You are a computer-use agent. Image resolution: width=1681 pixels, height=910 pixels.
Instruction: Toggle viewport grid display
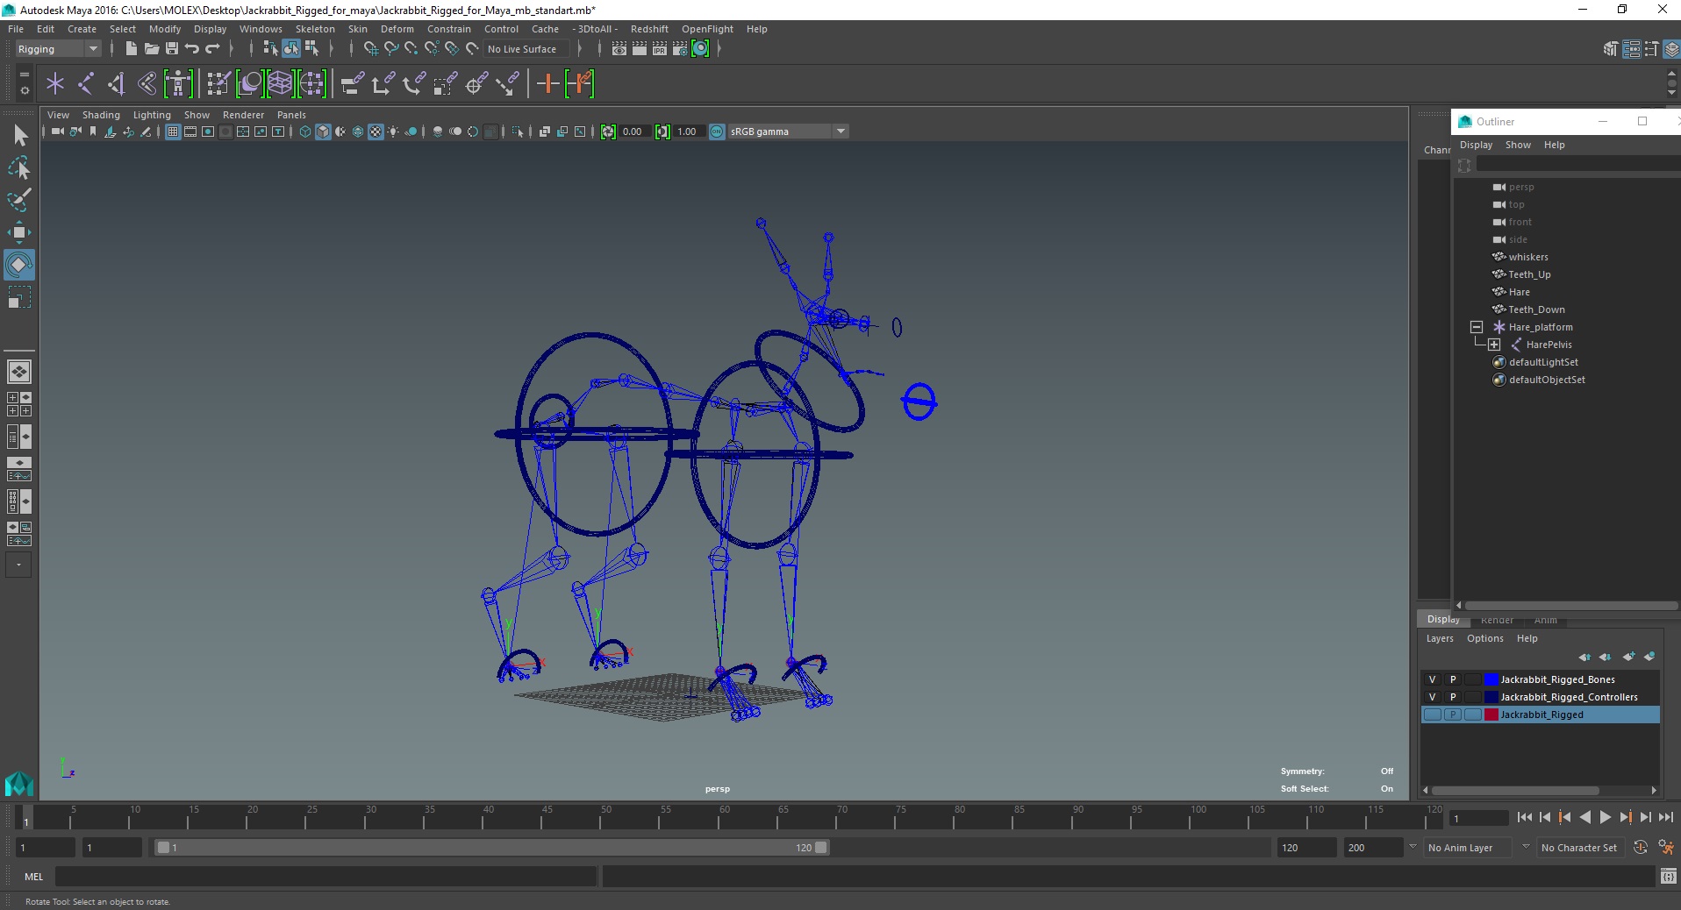point(173,132)
